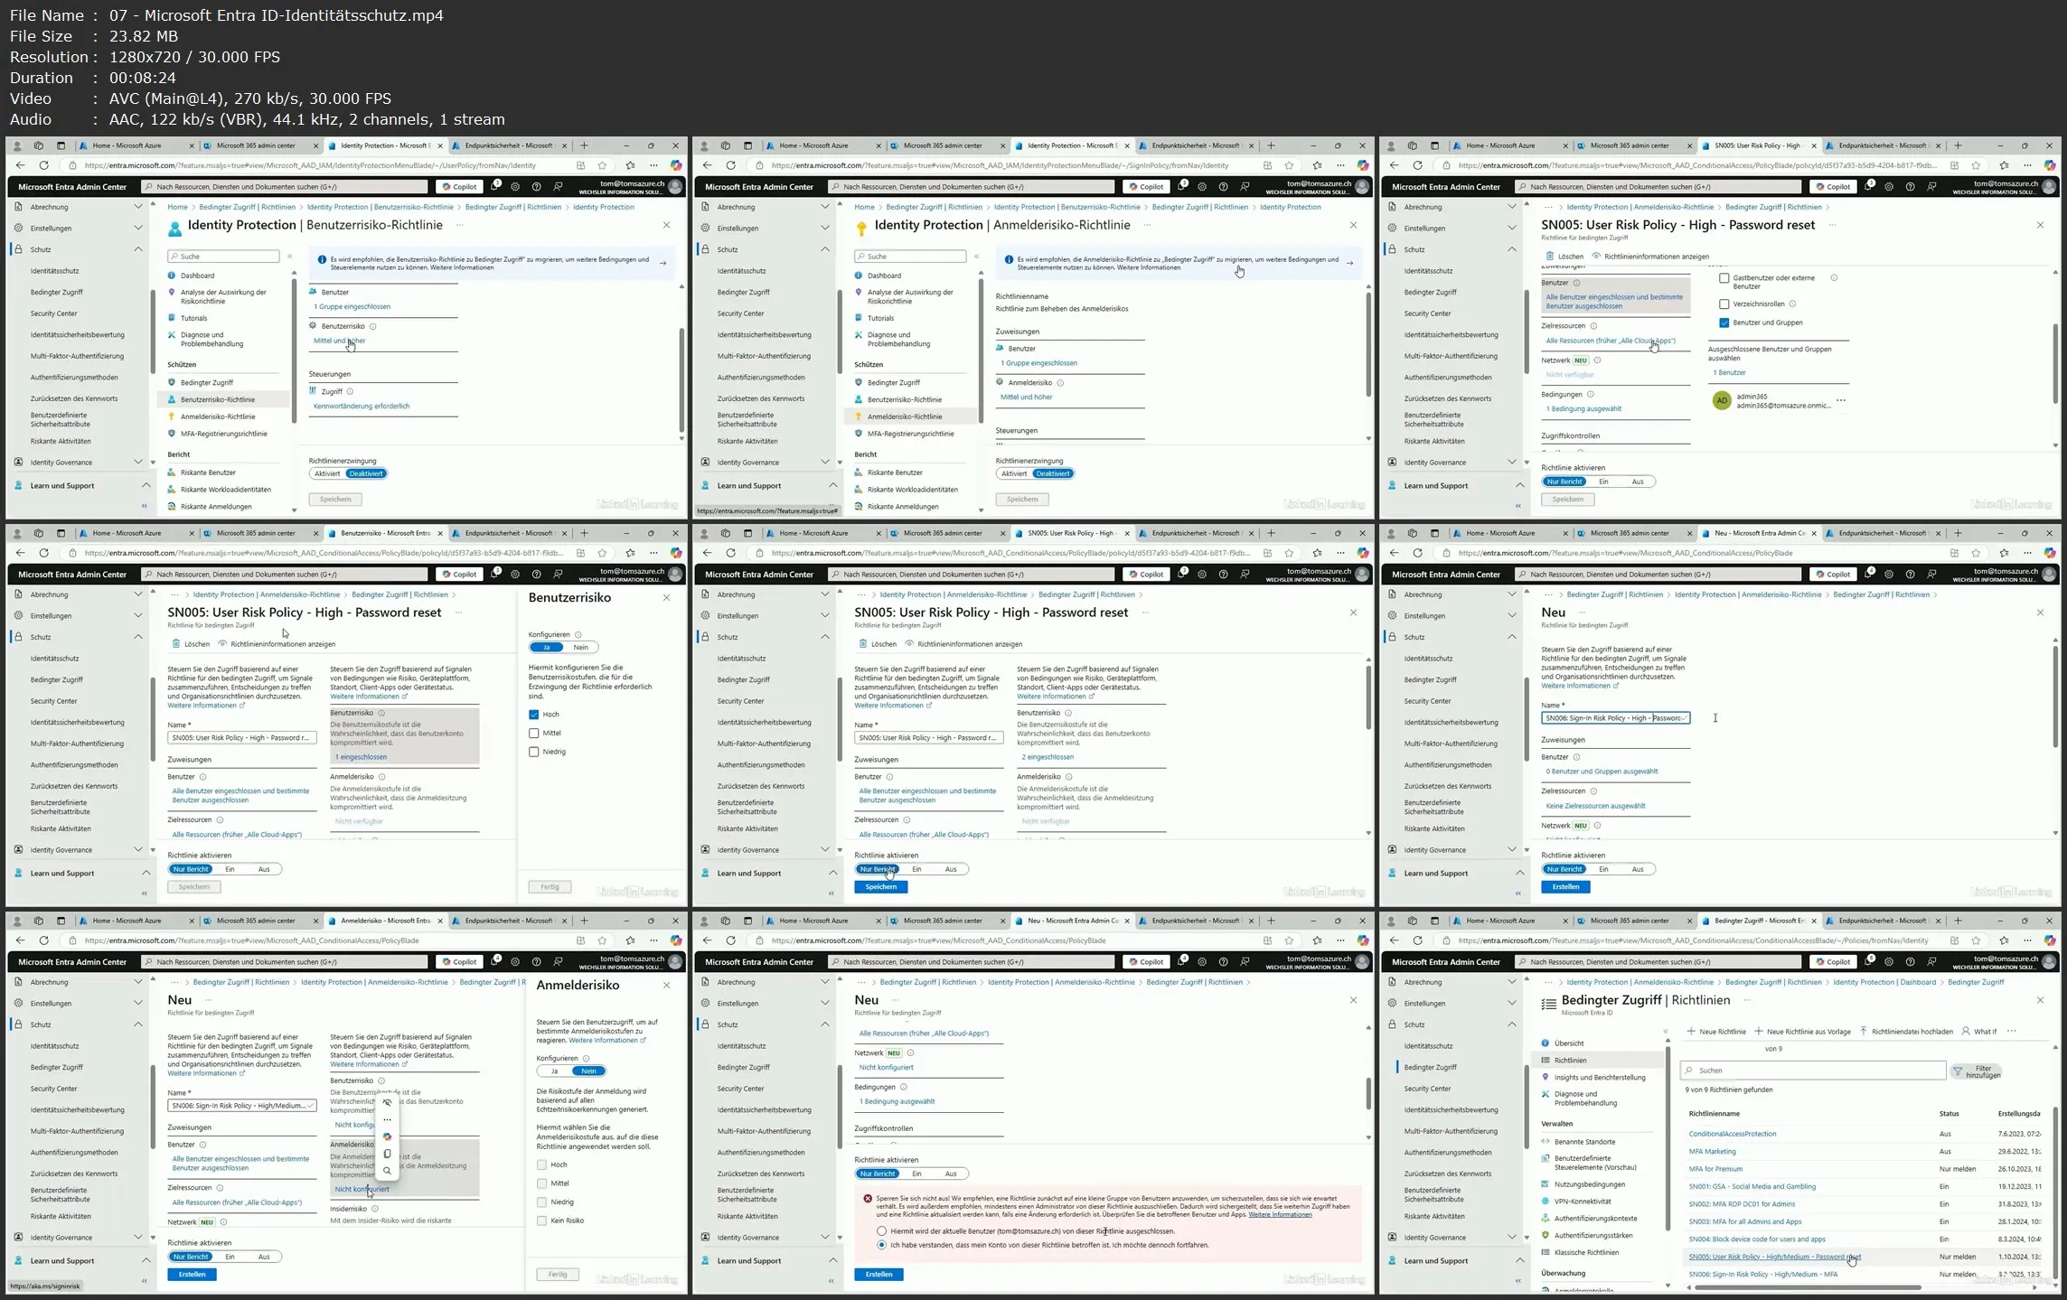This screenshot has height=1300, width=2067.
Task: Expand Abrechnung in Richtlinien list frame sidebar
Action: 1511,982
